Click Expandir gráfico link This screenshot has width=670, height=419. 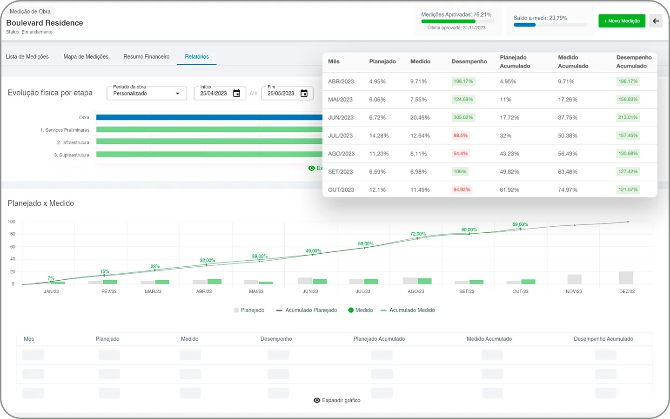(341, 400)
